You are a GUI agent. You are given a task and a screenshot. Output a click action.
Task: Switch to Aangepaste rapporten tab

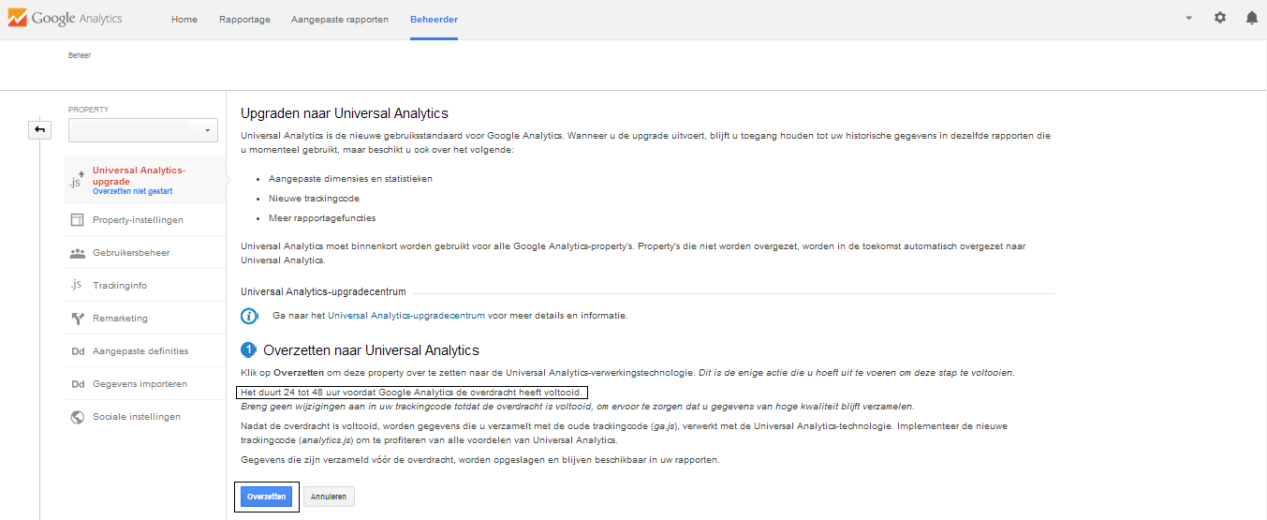click(x=340, y=20)
